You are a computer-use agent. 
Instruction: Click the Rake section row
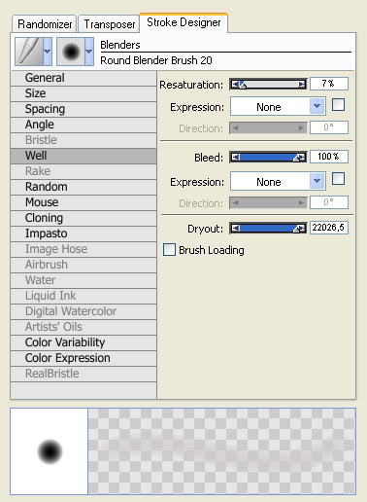(x=83, y=171)
